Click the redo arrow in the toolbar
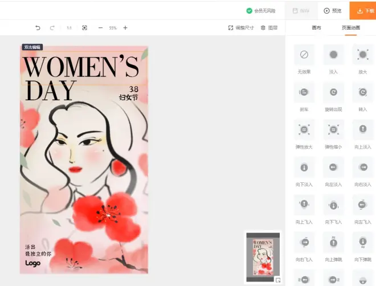This screenshot has width=376, height=286. [x=52, y=28]
